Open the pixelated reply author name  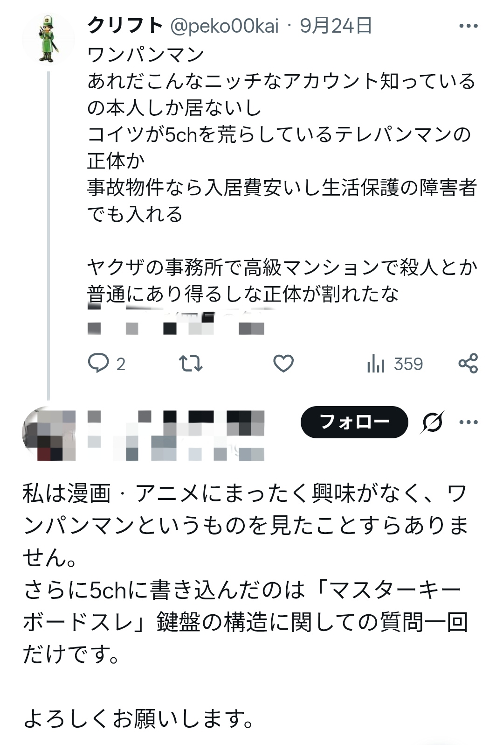tap(176, 434)
